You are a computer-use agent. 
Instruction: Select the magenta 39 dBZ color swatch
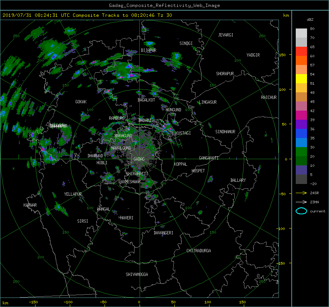point(301,115)
